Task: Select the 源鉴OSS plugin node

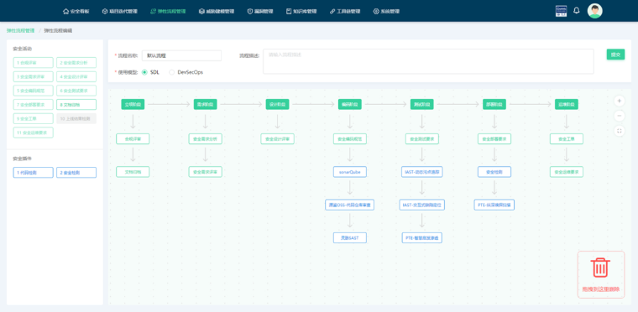Action: [349, 205]
